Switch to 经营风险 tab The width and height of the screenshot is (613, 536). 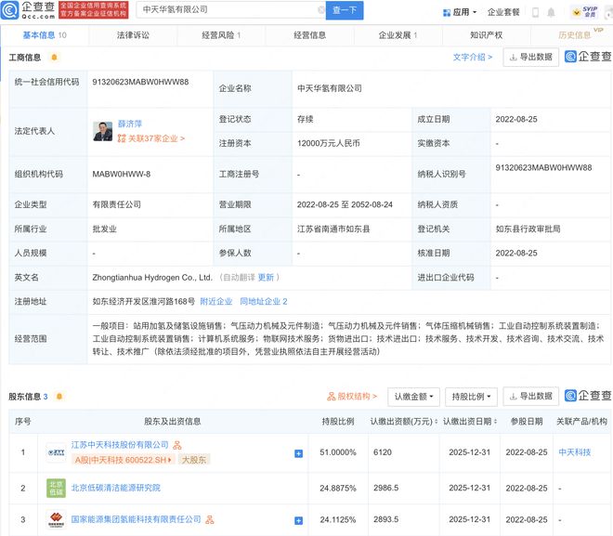pyautogui.click(x=221, y=35)
